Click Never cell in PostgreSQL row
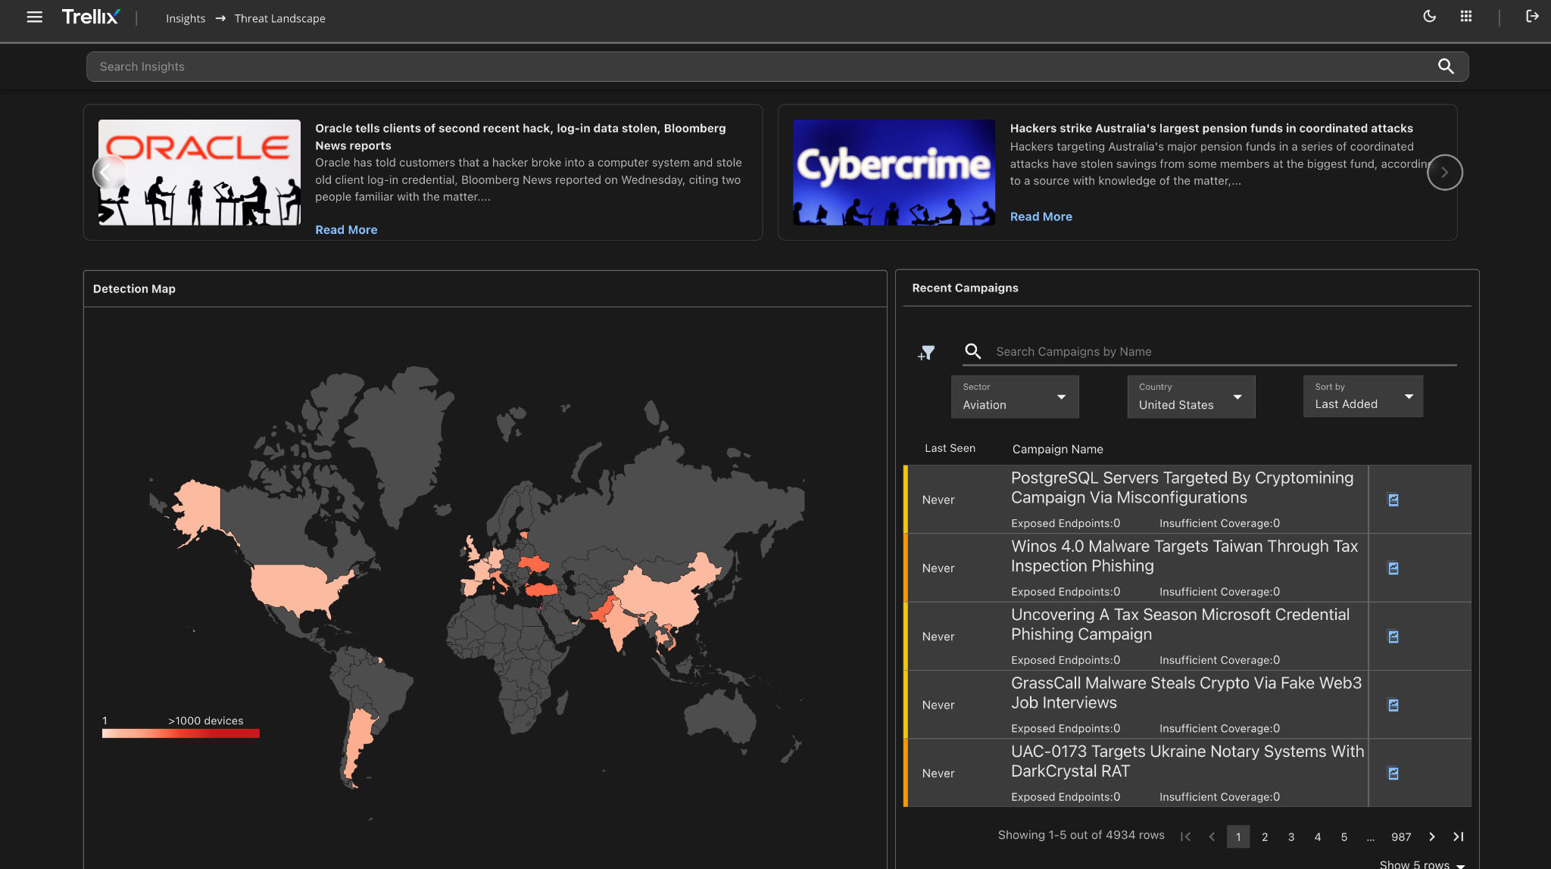The height and width of the screenshot is (869, 1551). (938, 500)
